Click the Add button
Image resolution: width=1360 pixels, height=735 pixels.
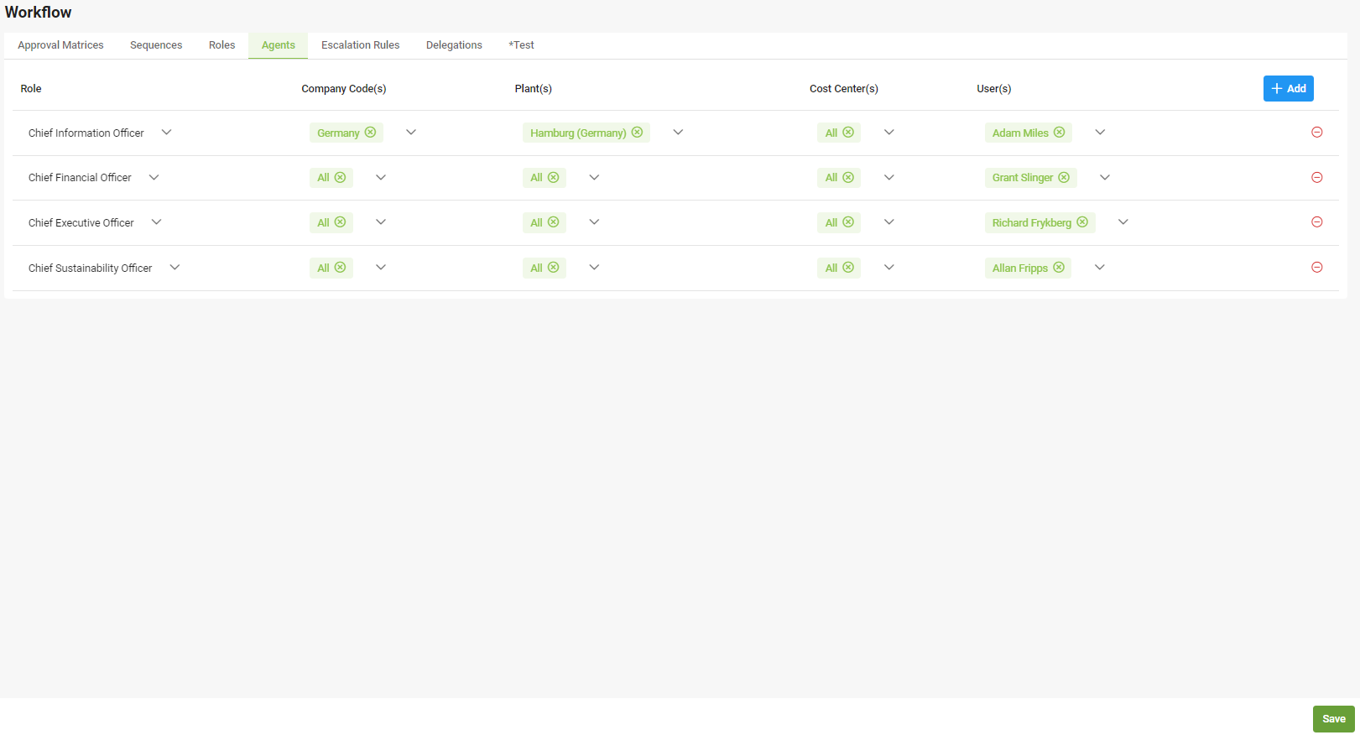(1288, 88)
